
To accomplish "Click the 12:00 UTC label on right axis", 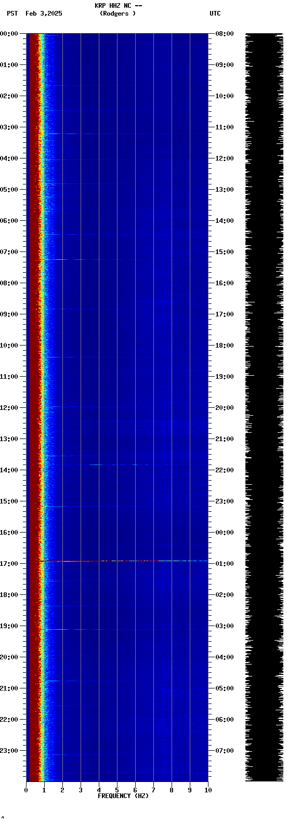I will 224,158.
